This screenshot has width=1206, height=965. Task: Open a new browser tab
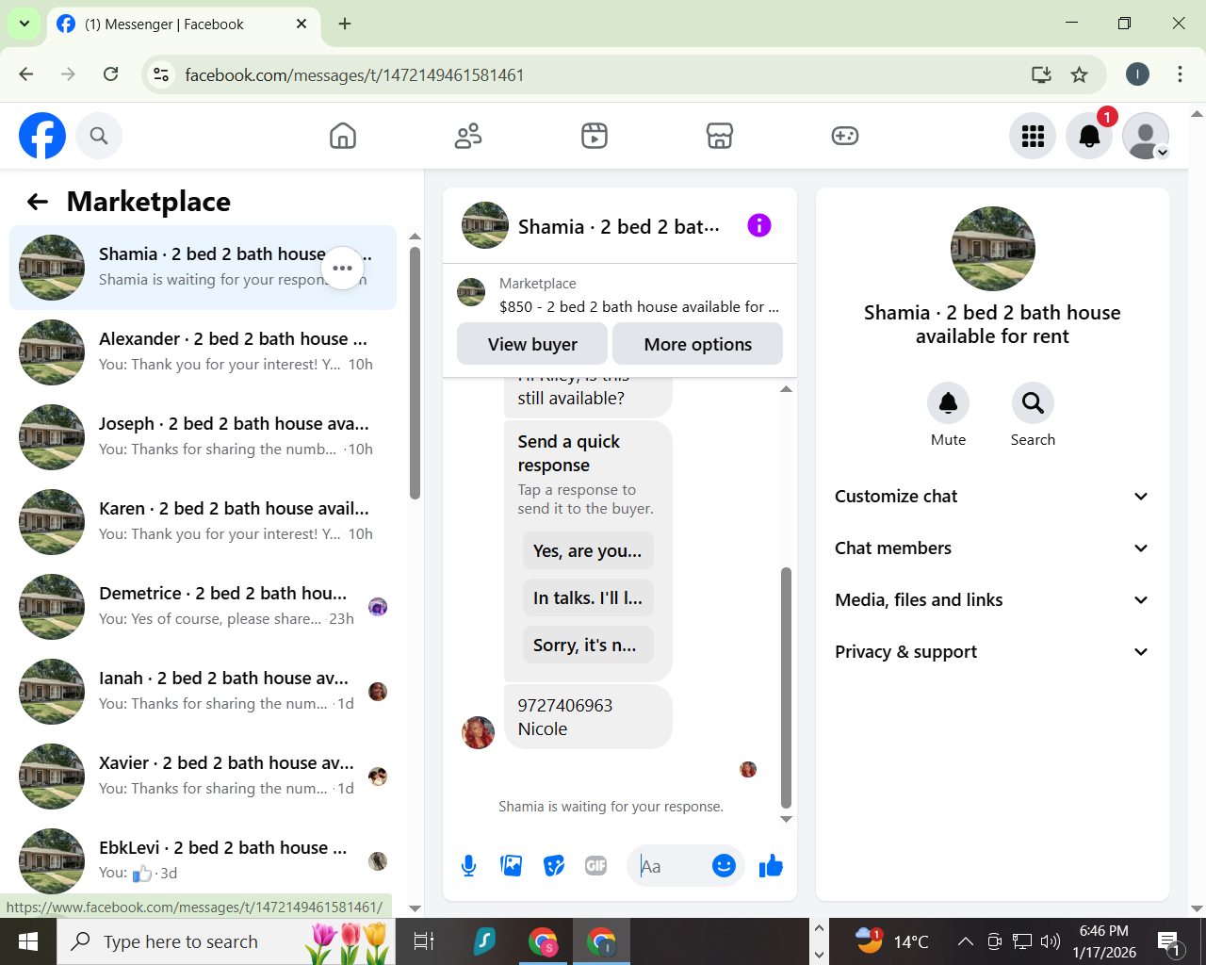point(345,24)
